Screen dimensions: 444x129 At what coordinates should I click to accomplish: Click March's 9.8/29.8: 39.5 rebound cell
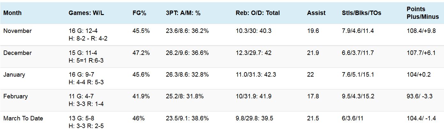(254, 118)
